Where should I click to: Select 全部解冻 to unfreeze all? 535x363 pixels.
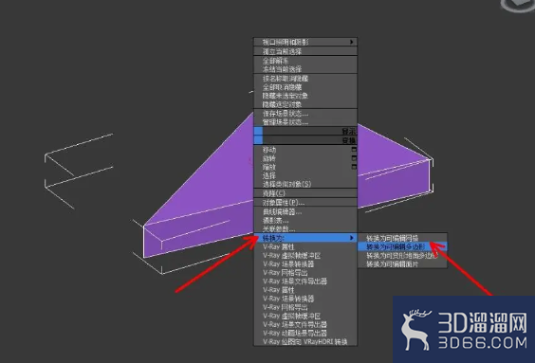point(305,61)
